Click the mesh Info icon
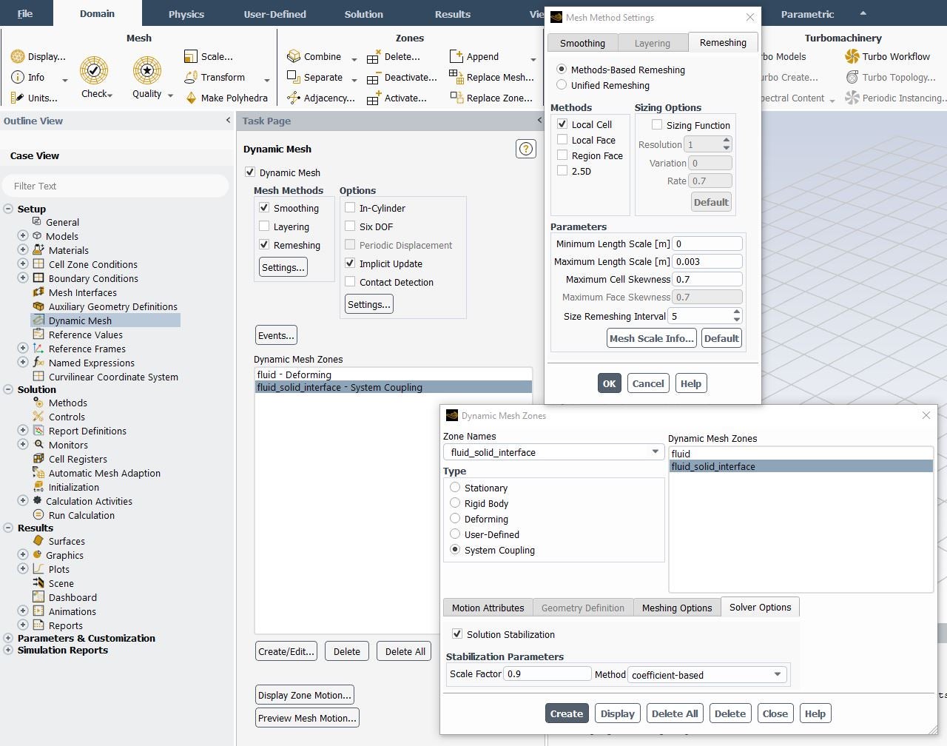947x746 pixels. [x=18, y=77]
